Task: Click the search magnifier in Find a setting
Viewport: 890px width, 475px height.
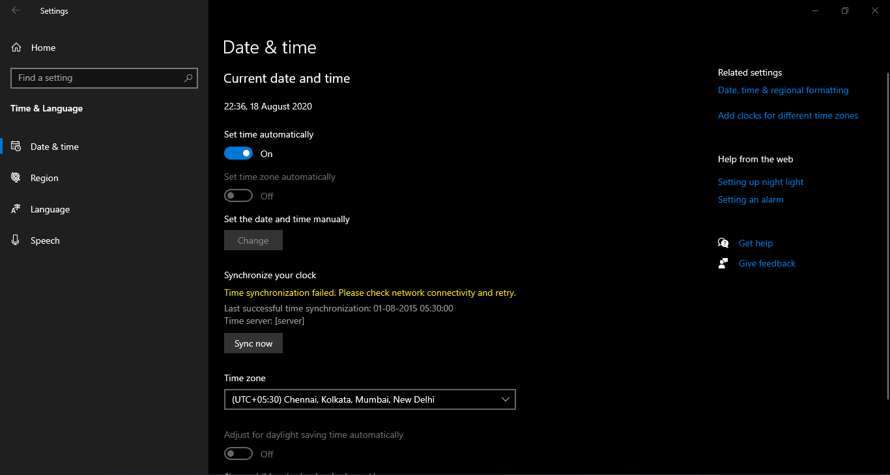Action: (188, 78)
